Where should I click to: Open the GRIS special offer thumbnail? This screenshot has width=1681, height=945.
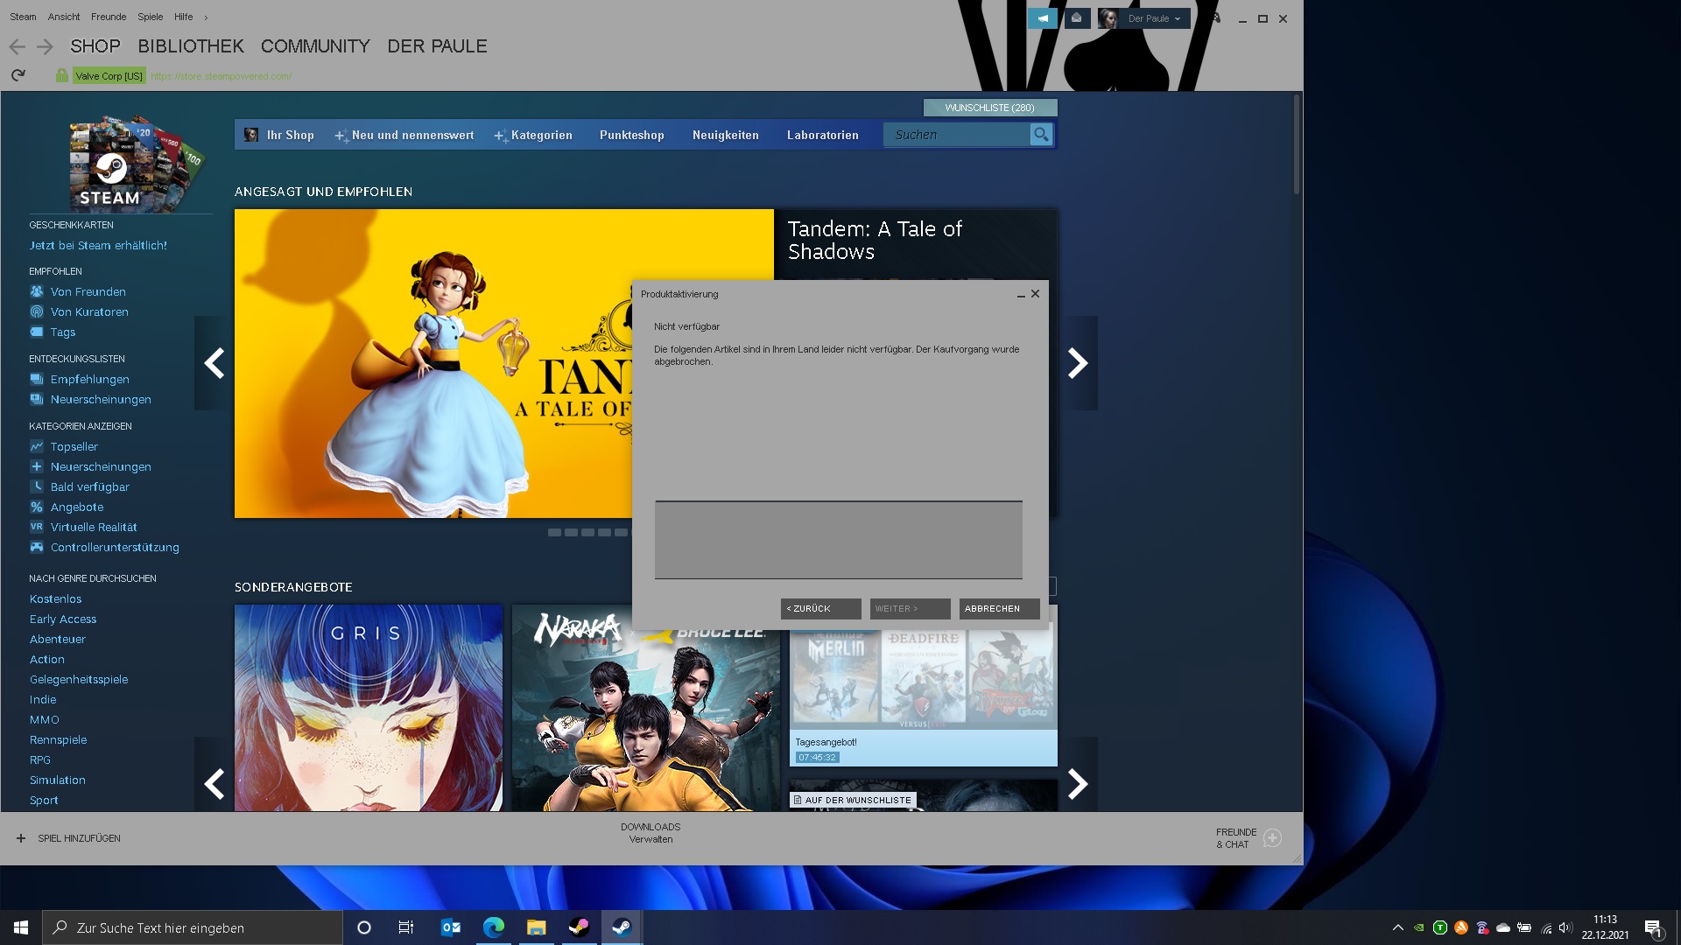(369, 708)
